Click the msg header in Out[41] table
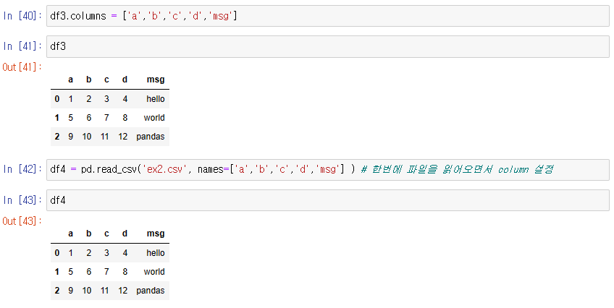This screenshot has width=614, height=308. click(x=156, y=80)
